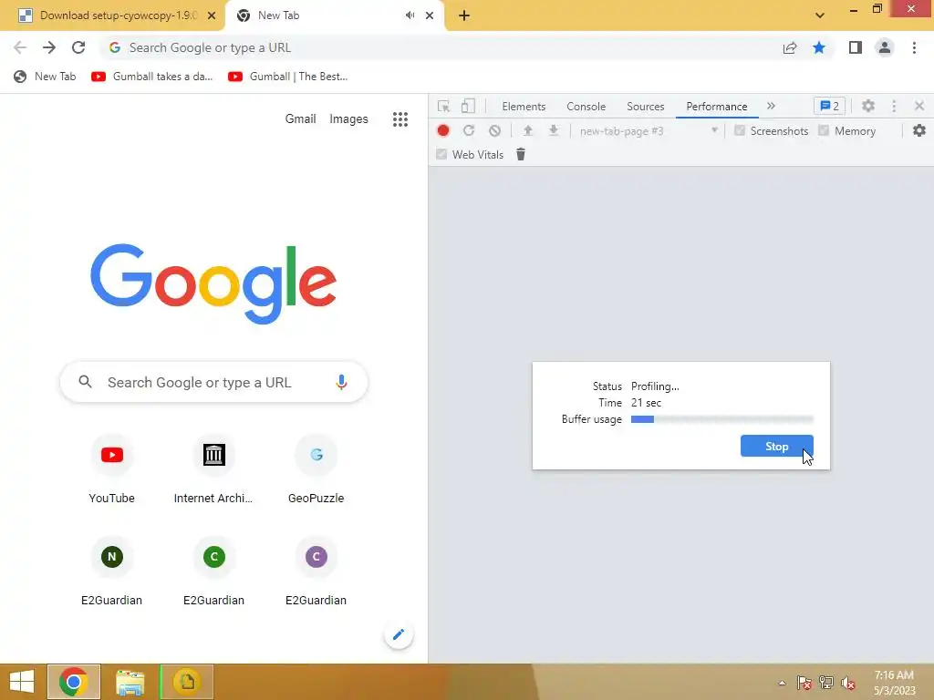Toggle the device toolbar icon

click(468, 106)
